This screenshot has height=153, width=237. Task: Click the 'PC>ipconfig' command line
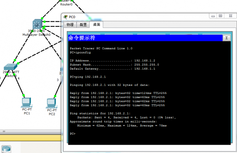[80, 52]
